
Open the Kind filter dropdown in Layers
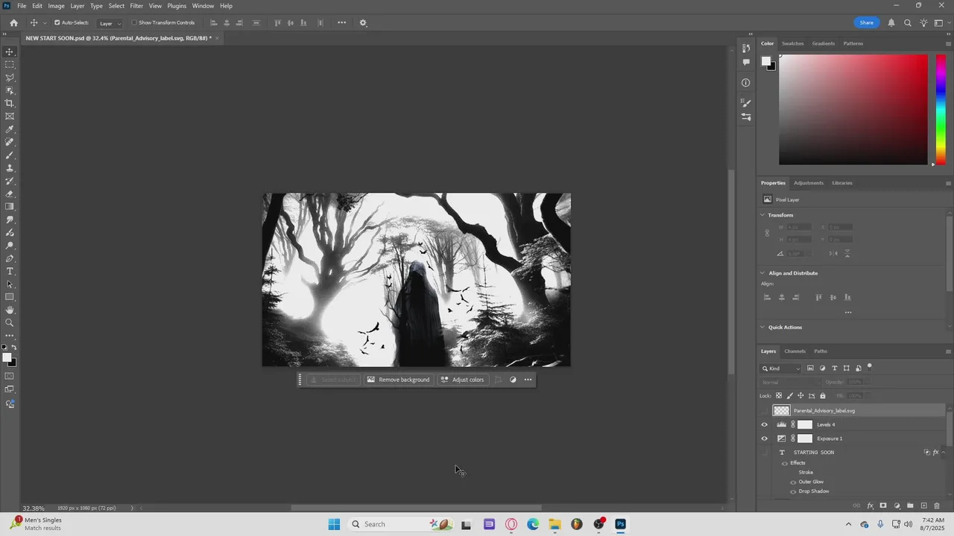781,368
